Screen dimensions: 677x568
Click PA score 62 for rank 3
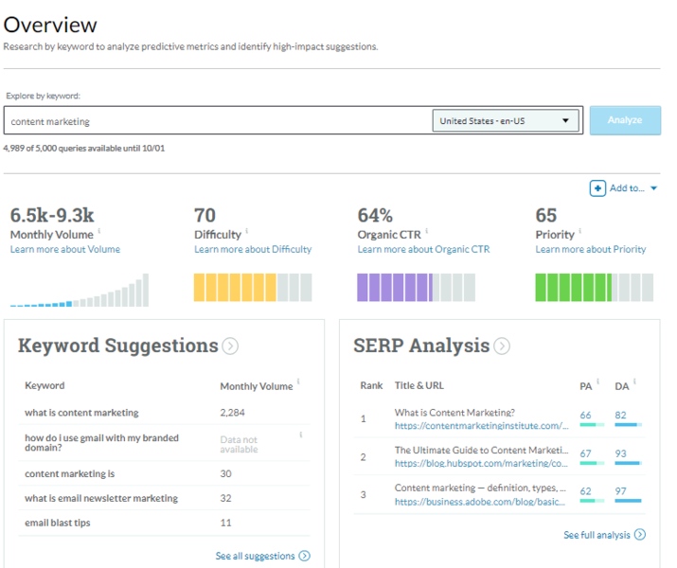click(x=585, y=491)
